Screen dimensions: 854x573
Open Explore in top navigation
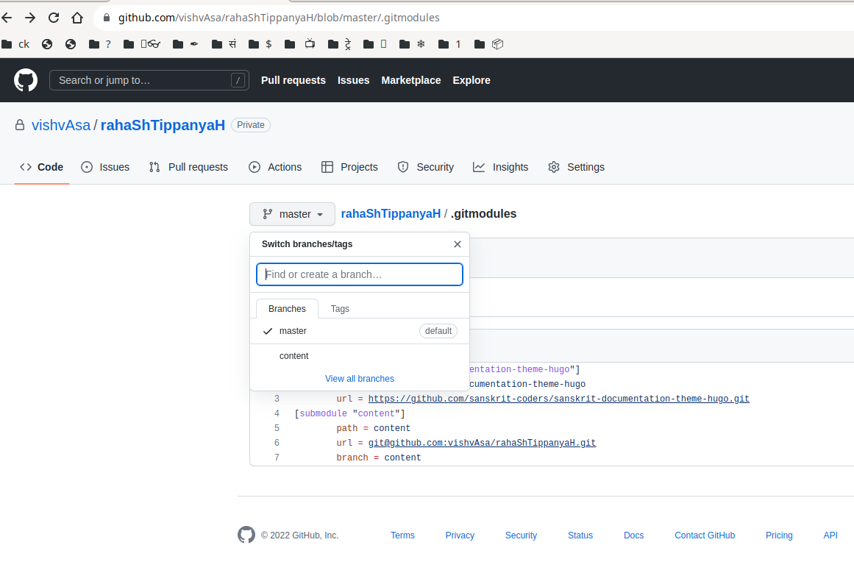tap(472, 80)
